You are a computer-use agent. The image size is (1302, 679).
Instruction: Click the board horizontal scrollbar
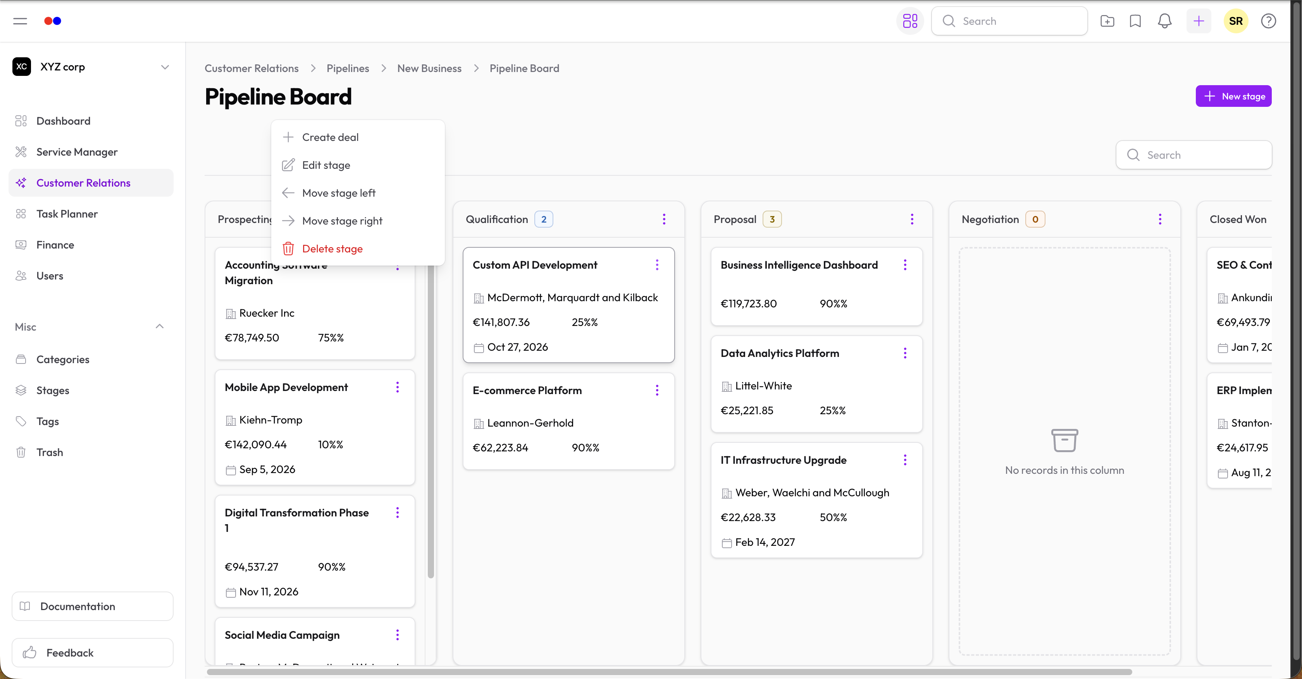tap(669, 672)
